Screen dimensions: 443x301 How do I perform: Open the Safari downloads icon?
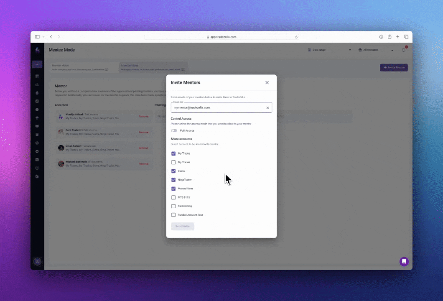tap(381, 37)
